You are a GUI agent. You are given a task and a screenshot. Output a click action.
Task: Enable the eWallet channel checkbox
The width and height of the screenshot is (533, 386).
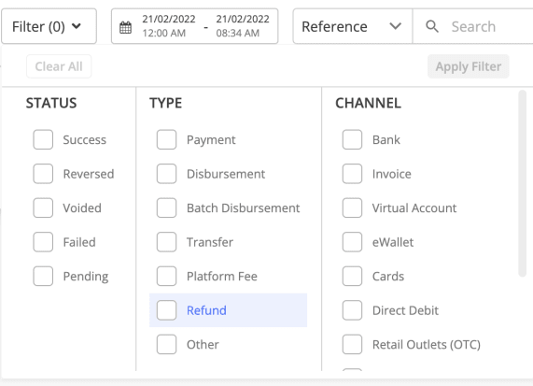point(352,242)
